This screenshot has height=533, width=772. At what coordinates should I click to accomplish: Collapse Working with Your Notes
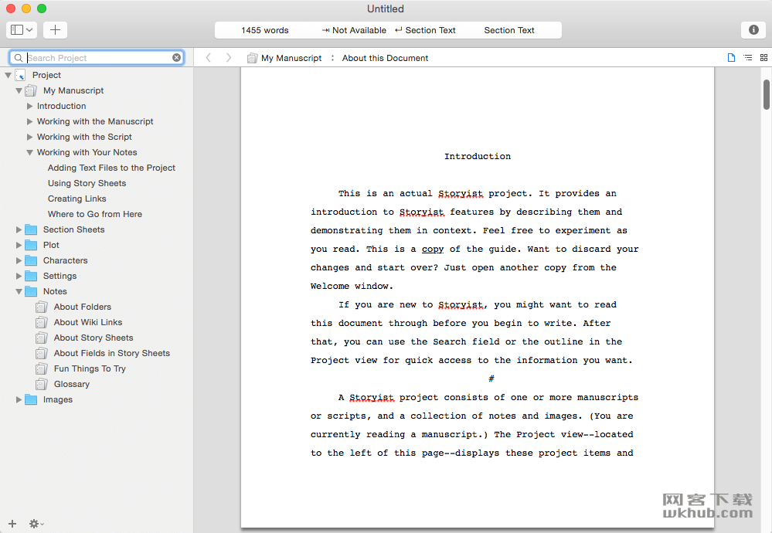pos(29,153)
